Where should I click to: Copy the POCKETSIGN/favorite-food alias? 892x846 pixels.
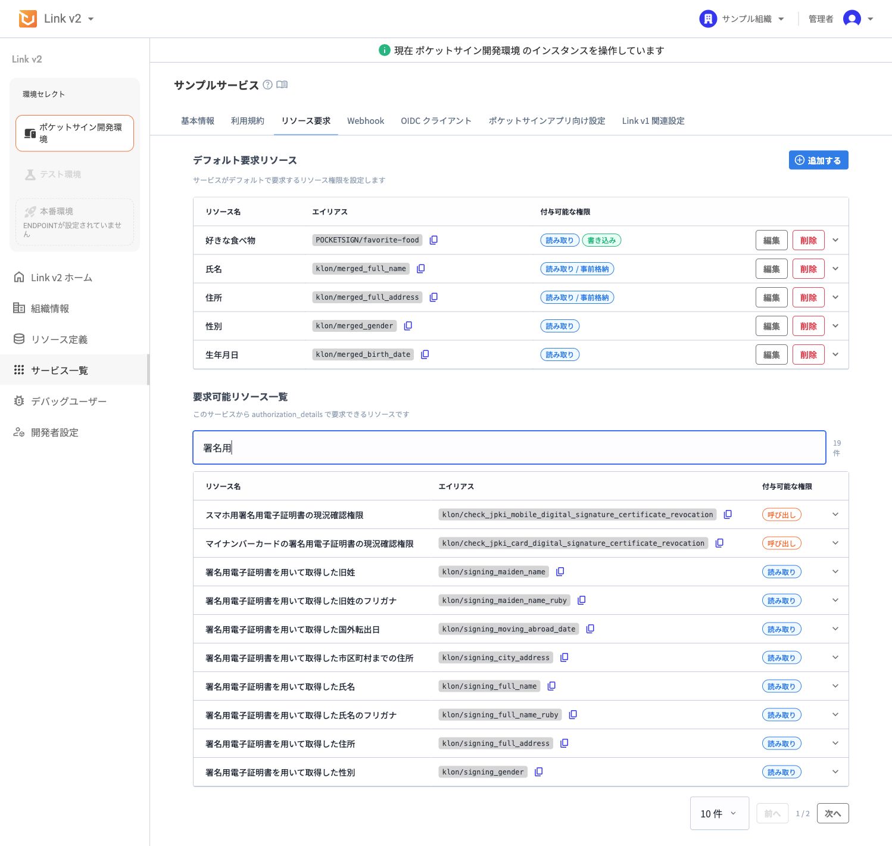[433, 240]
